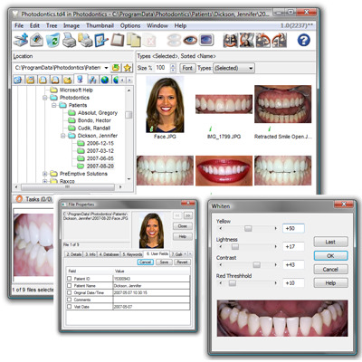The width and height of the screenshot is (362, 362).
Task: Click the single eye view icon
Action: 190,40
